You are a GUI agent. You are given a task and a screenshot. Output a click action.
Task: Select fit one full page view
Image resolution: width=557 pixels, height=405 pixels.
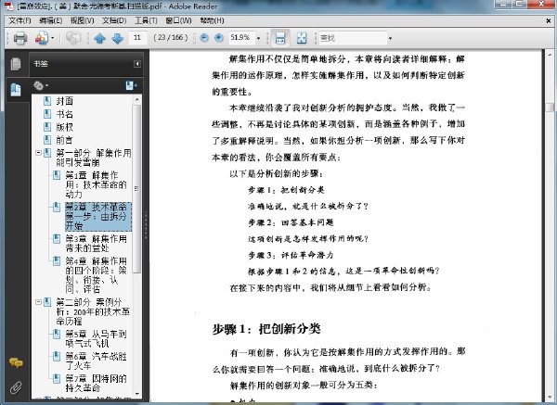(302, 38)
